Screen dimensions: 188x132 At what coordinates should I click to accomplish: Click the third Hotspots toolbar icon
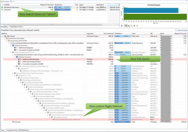tap(129, 26)
